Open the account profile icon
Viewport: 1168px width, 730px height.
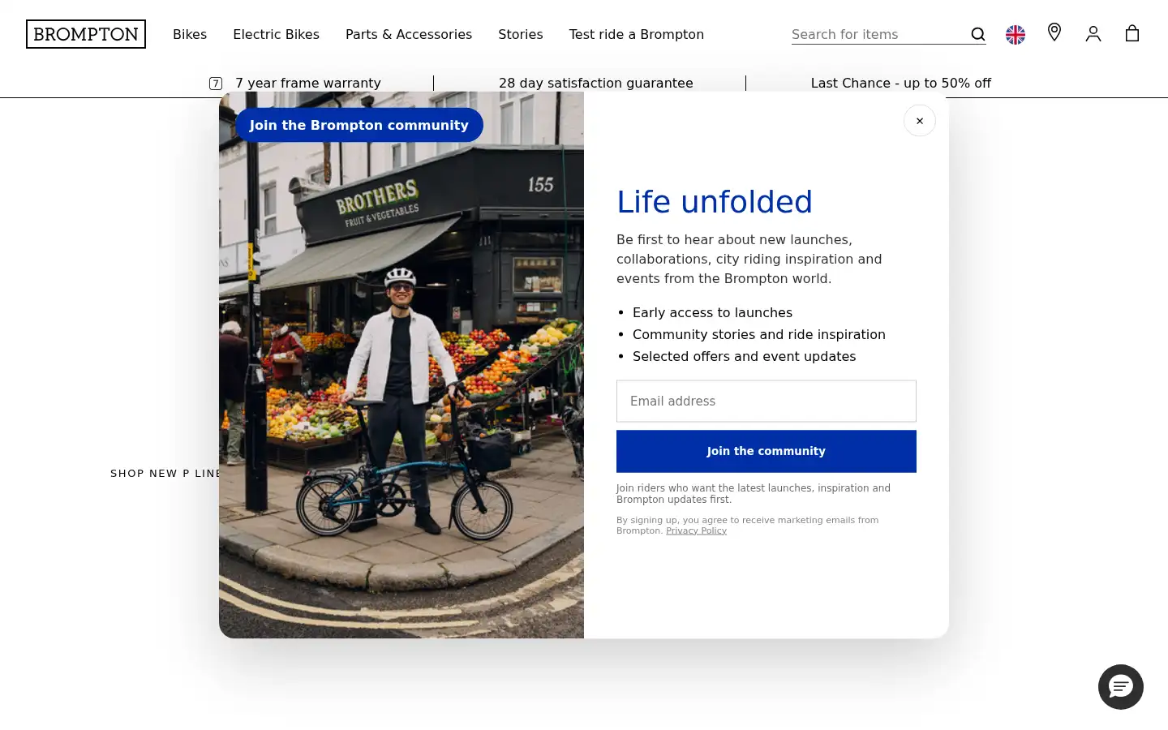coord(1093,33)
